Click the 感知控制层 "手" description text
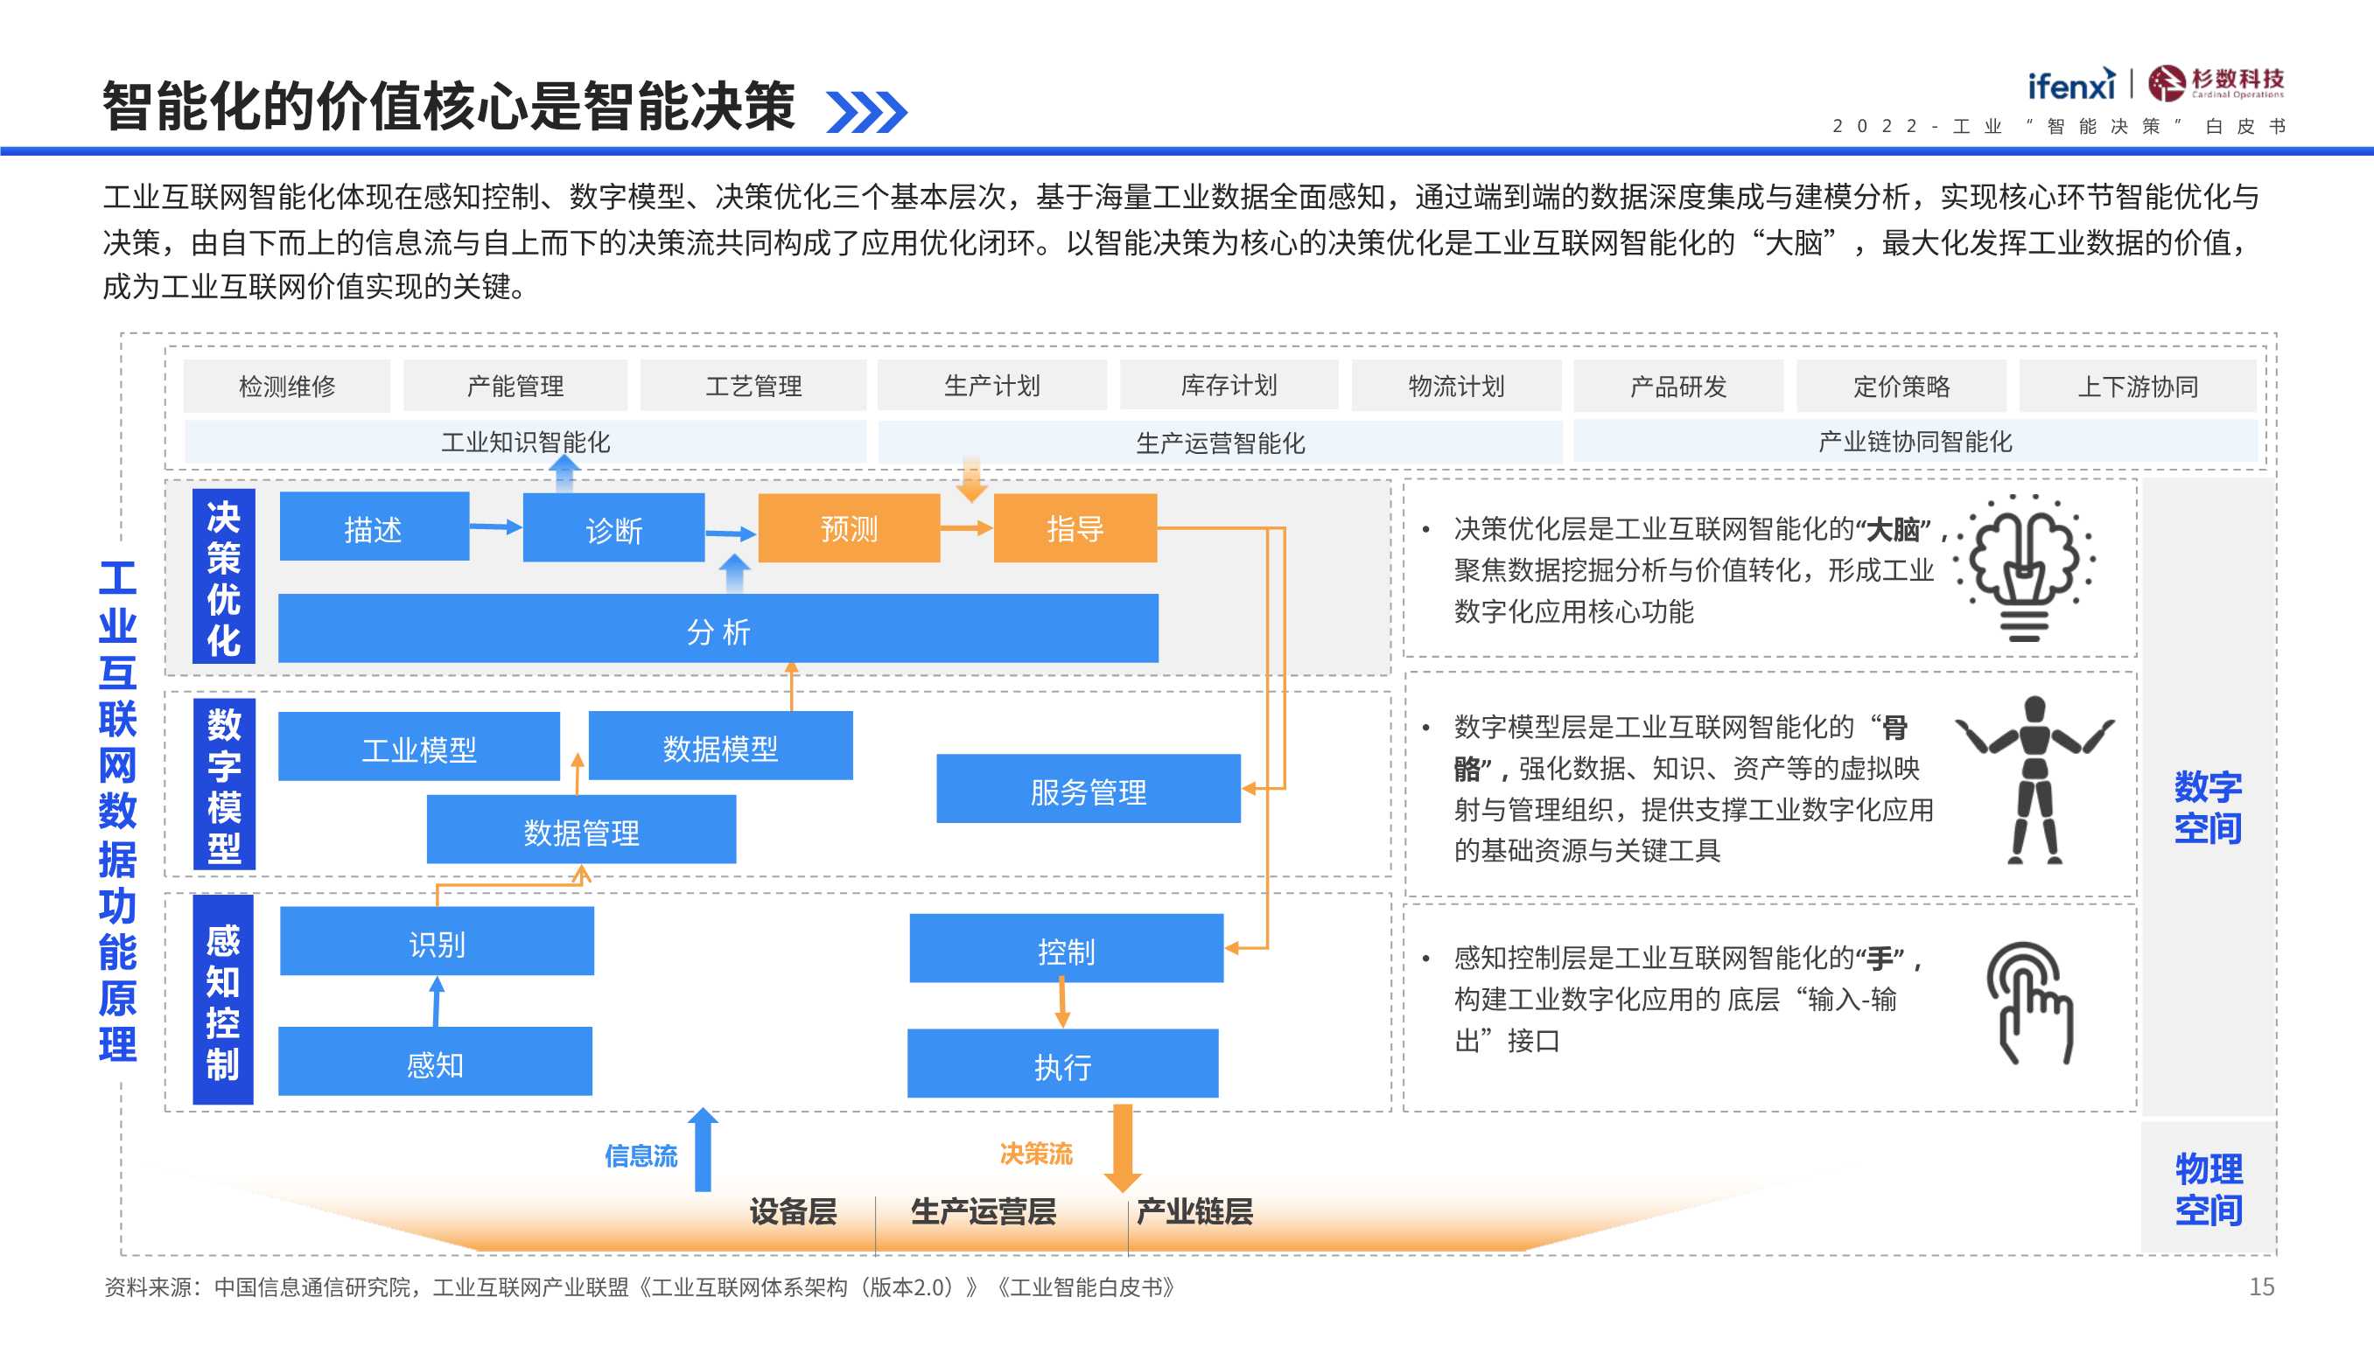 [x=1687, y=999]
